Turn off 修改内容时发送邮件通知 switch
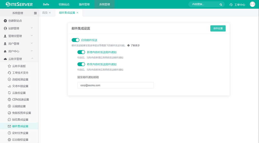The height and width of the screenshot is (143, 259). point(81,64)
